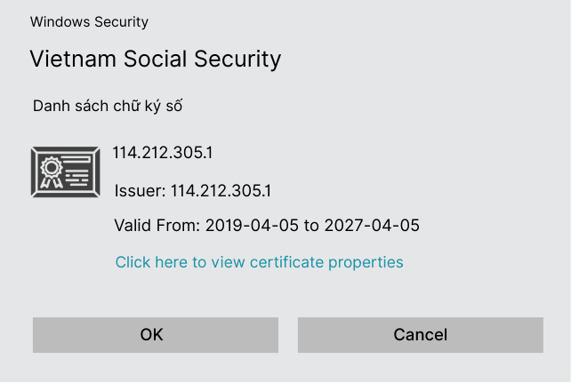Click the Danh sách chữ ký số label

[x=108, y=107]
